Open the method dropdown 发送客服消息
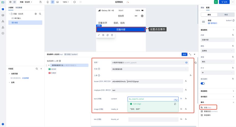This screenshot has width=236, height=127. tap(150, 69)
